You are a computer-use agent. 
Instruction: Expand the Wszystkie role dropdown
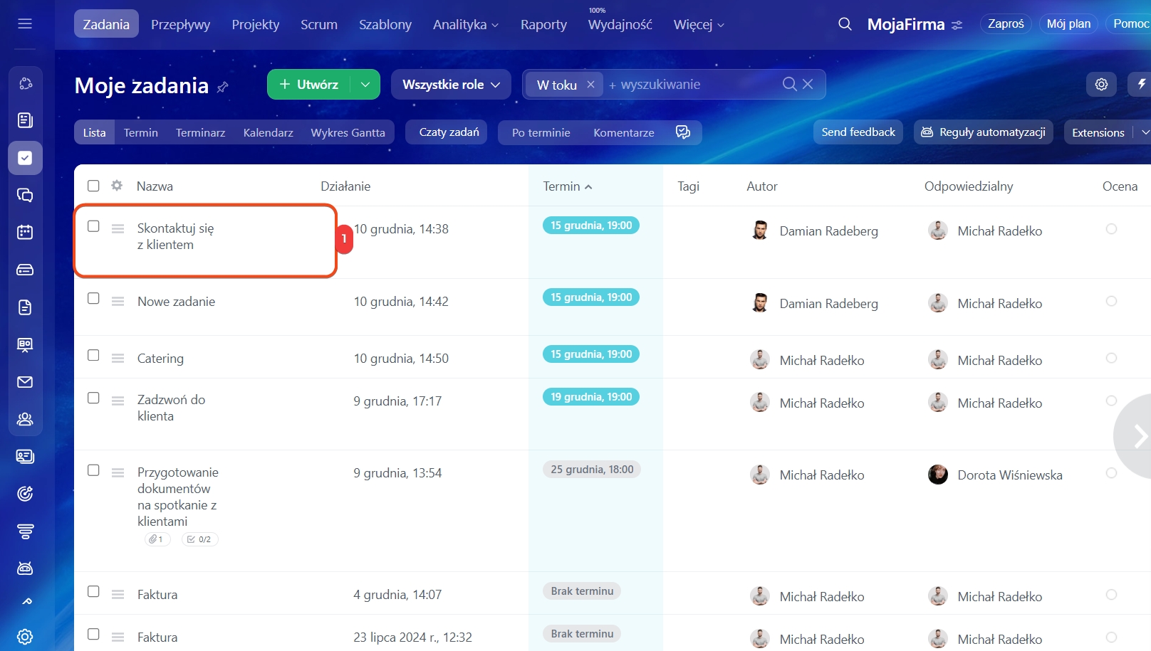click(451, 85)
